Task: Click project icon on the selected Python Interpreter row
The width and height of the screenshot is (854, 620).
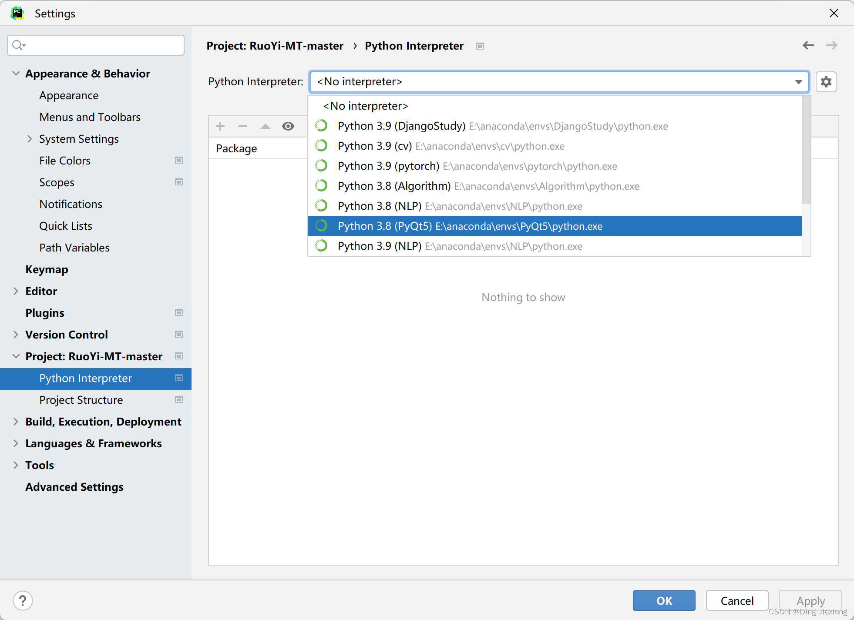Action: point(178,378)
